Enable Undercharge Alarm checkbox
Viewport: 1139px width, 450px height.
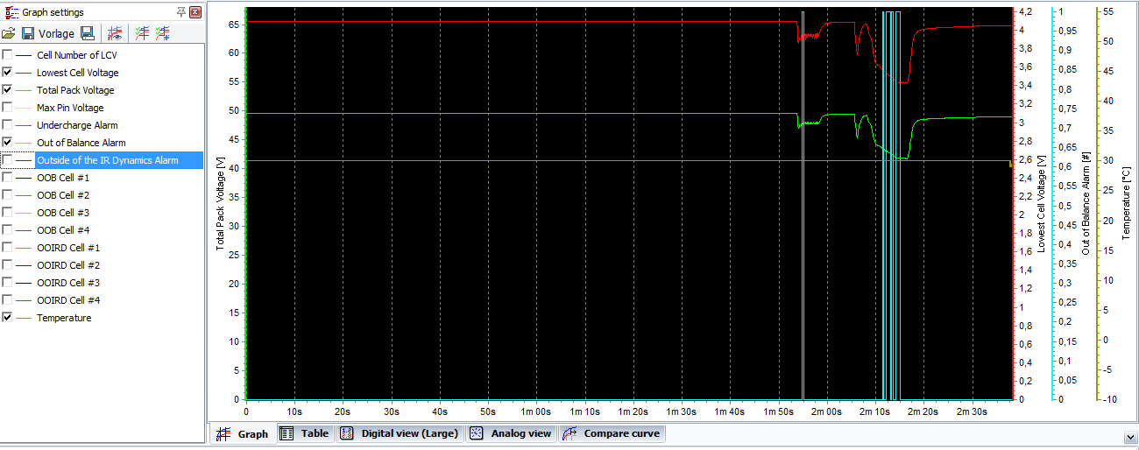coord(7,125)
